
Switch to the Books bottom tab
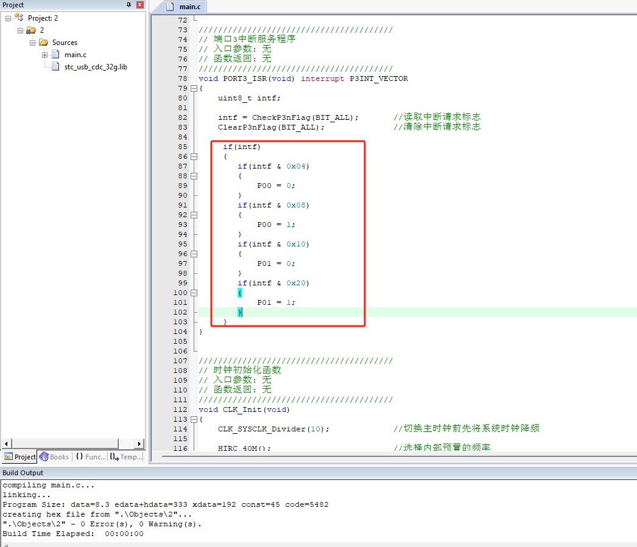(x=54, y=457)
